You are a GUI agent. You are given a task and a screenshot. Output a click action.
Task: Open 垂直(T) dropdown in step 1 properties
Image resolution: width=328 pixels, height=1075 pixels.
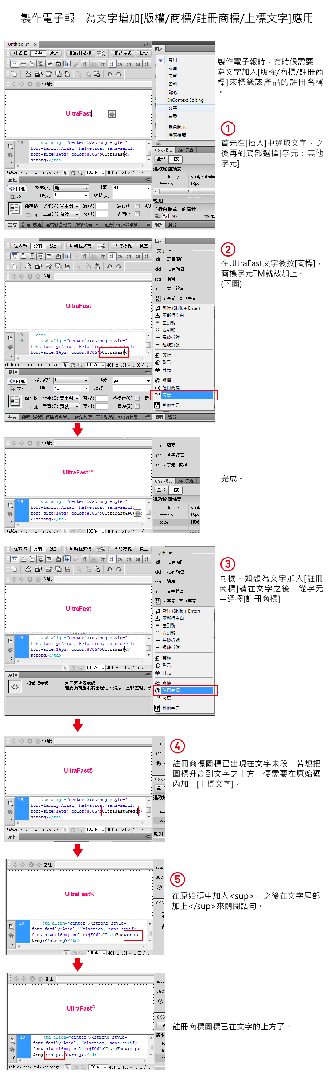(x=69, y=214)
